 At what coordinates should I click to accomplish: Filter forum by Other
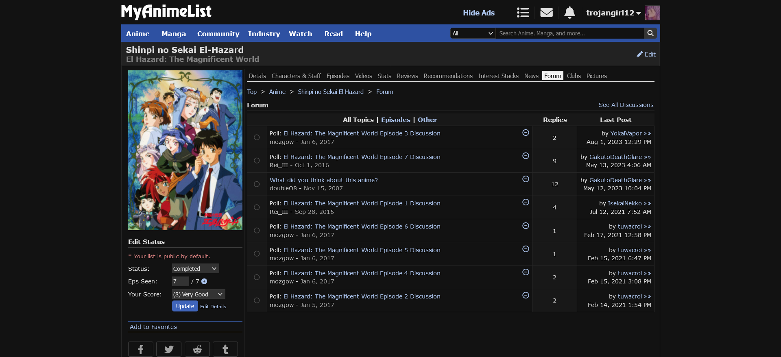click(427, 120)
